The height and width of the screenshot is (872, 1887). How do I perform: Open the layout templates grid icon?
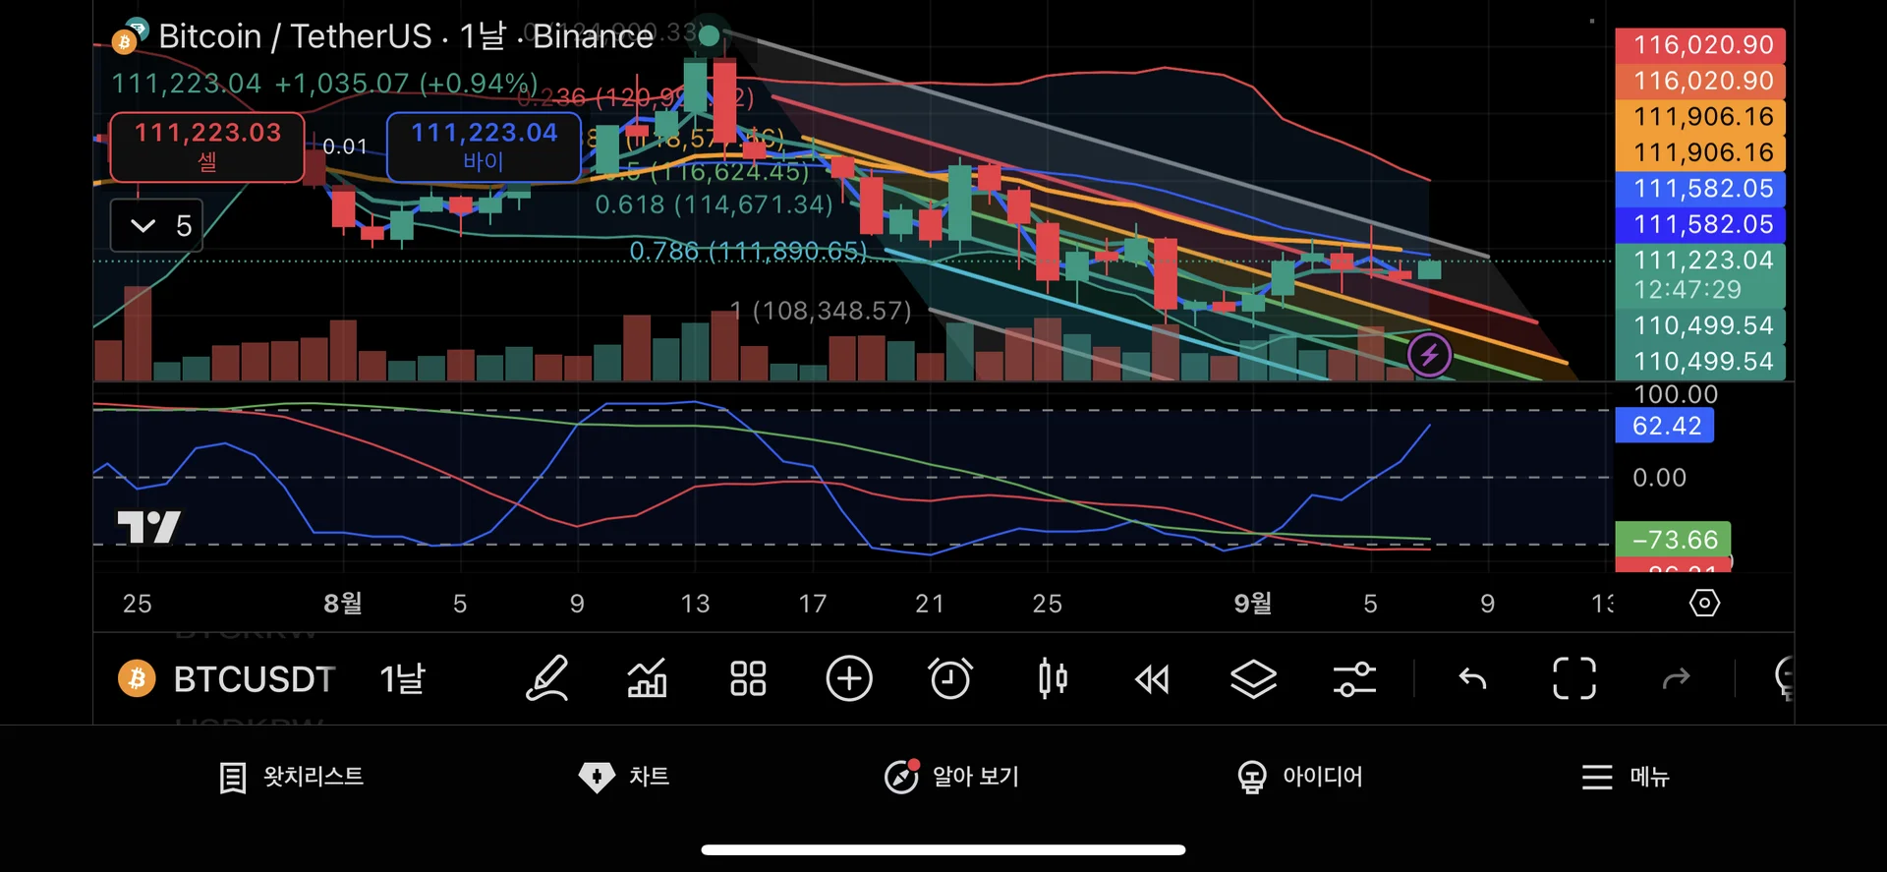pyautogui.click(x=748, y=678)
